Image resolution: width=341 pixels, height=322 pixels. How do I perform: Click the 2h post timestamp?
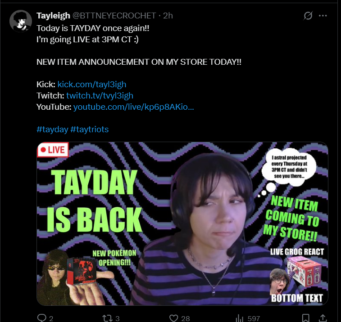point(168,16)
